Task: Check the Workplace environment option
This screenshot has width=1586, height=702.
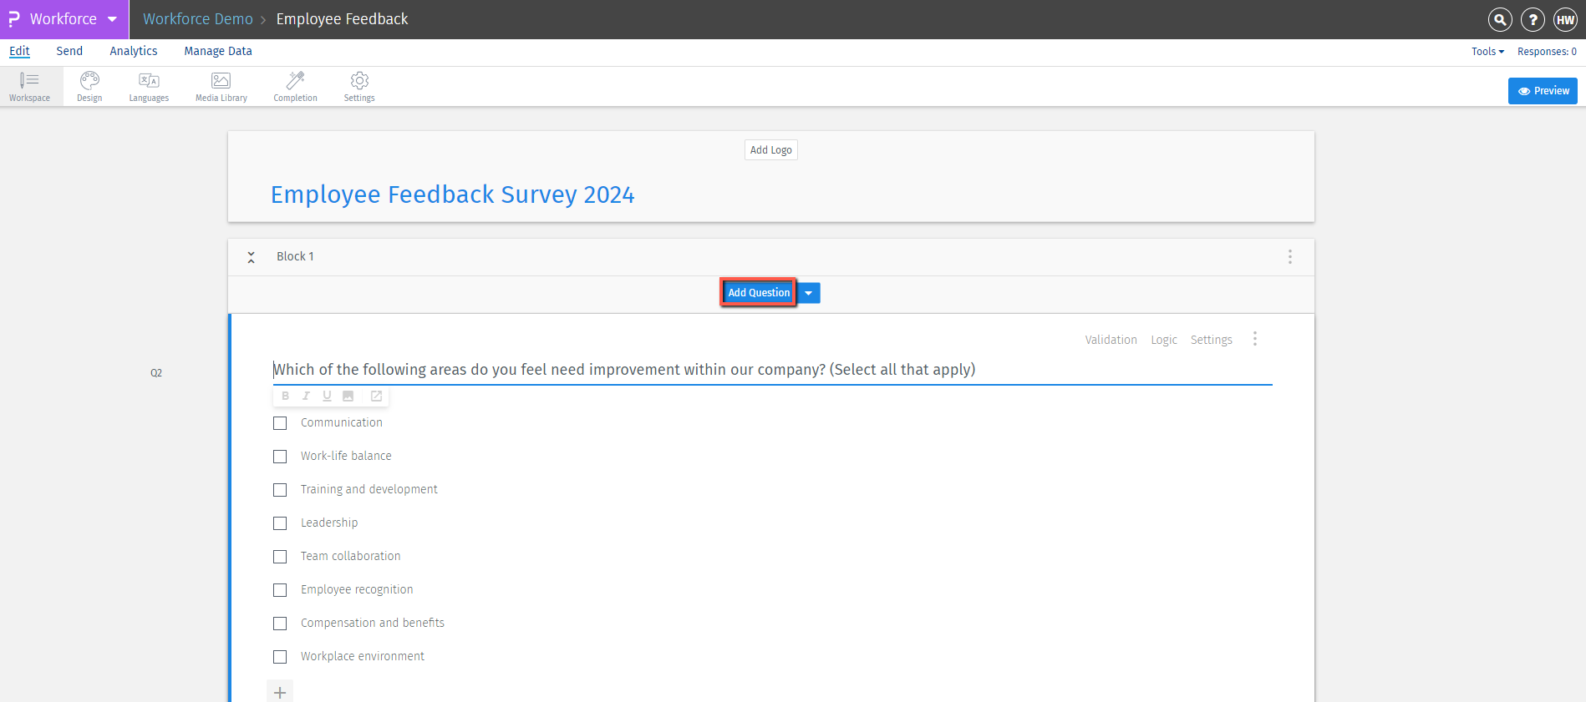Action: [x=280, y=657]
